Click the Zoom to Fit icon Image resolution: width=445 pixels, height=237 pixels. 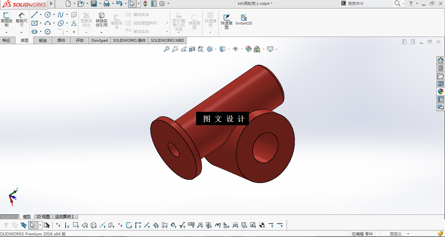167,49
